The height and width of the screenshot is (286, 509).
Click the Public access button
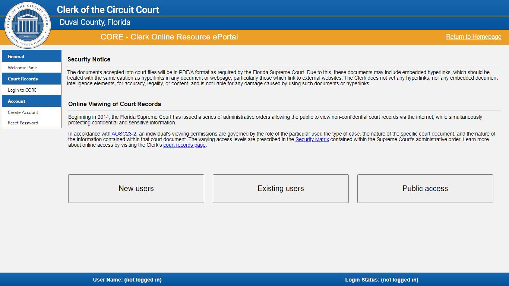[x=425, y=188]
